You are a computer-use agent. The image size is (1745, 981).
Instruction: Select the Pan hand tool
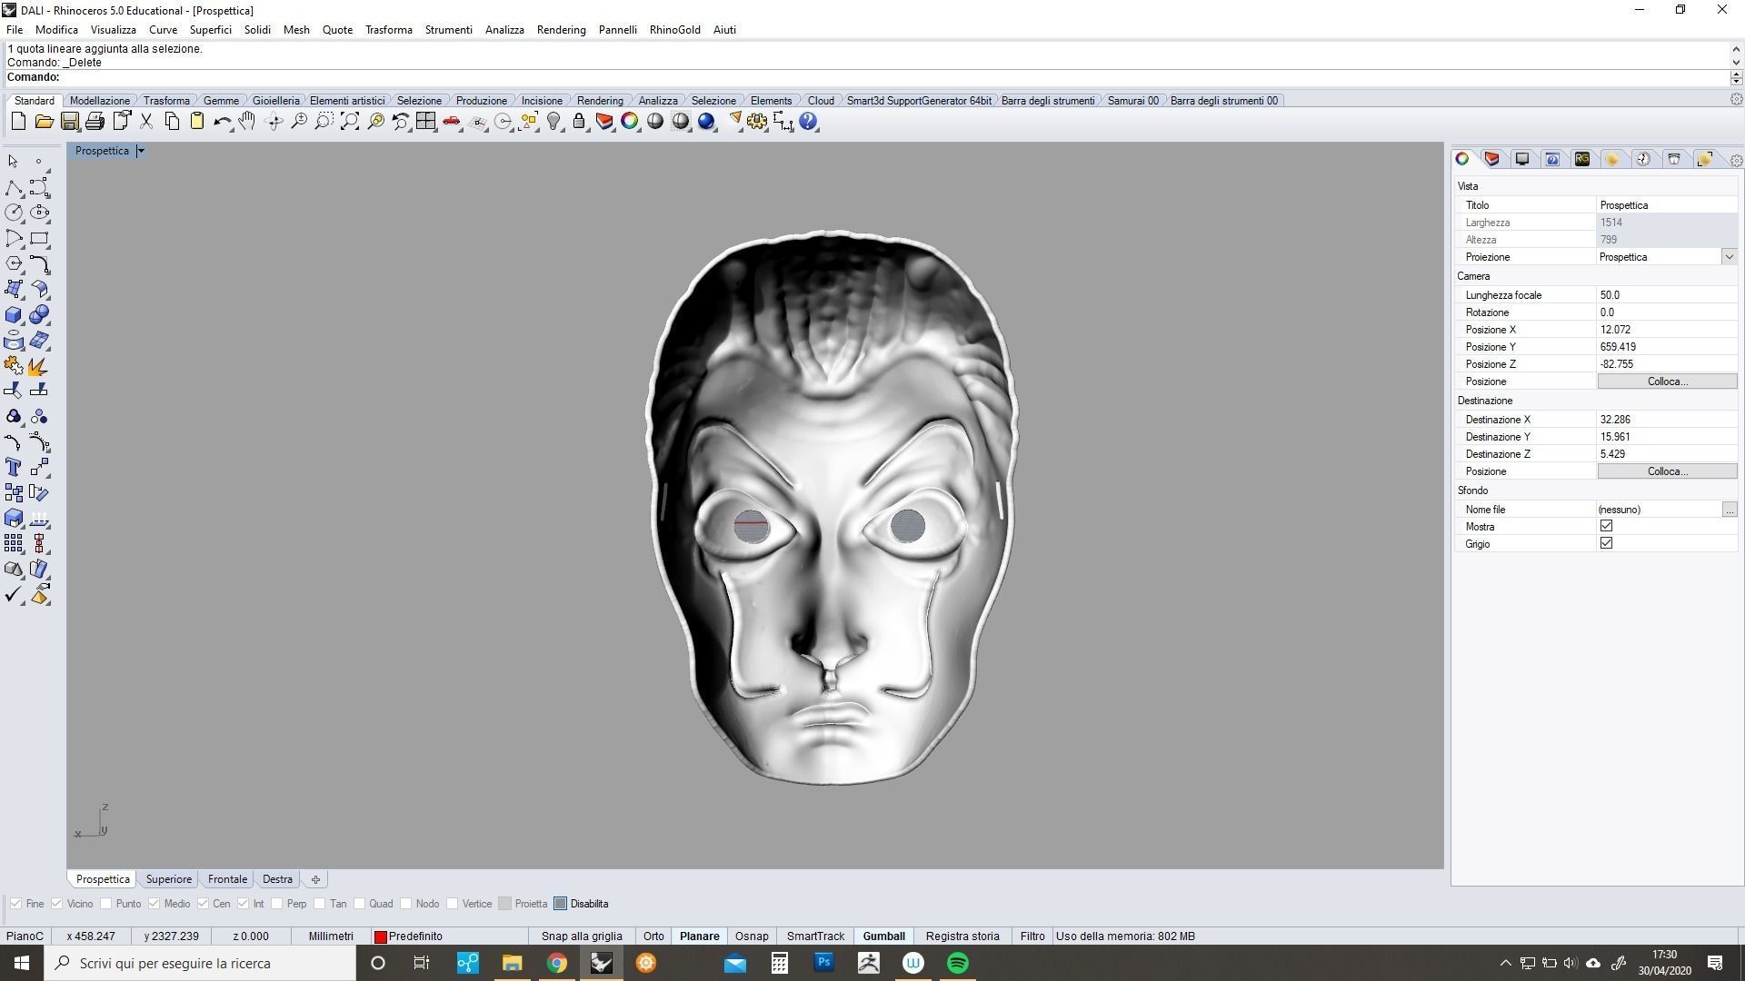coord(247,122)
